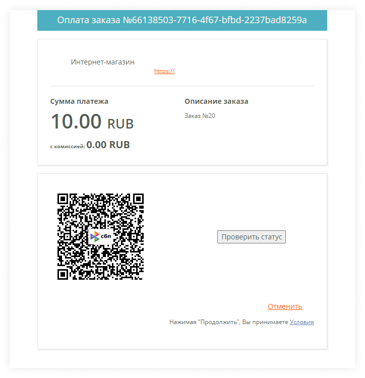
Task: Open the orange https:// shop link
Action: [x=164, y=71]
